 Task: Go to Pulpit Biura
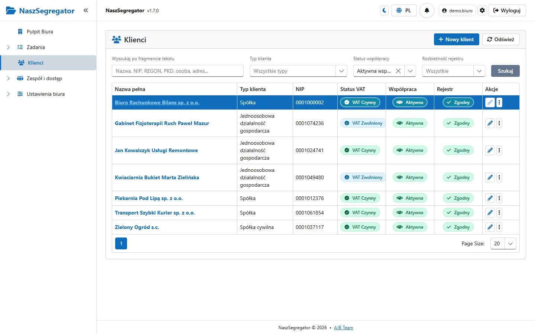coord(40,32)
